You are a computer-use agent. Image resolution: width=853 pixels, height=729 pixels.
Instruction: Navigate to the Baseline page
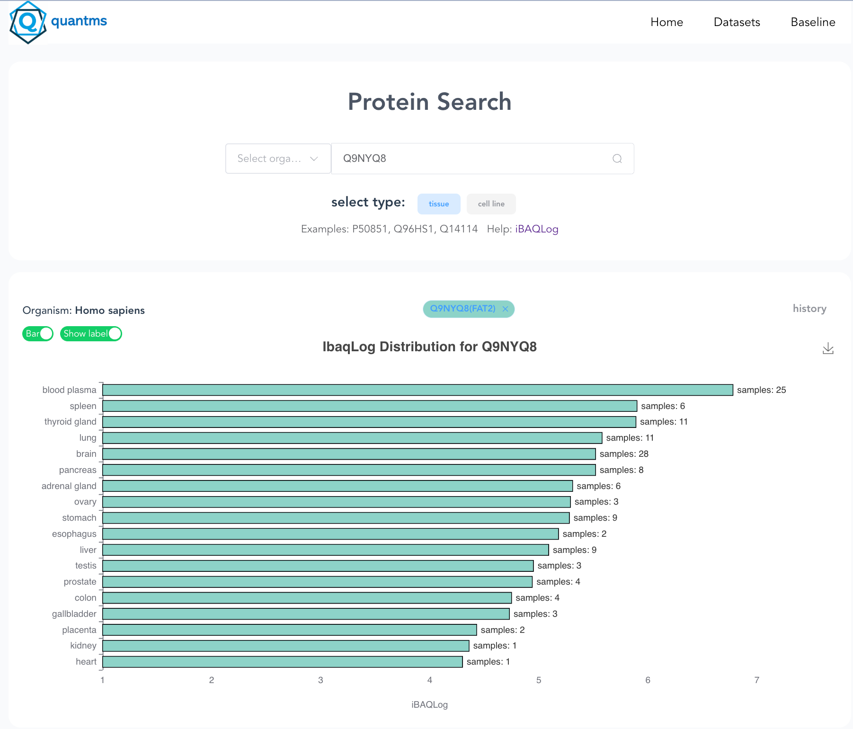click(x=813, y=22)
